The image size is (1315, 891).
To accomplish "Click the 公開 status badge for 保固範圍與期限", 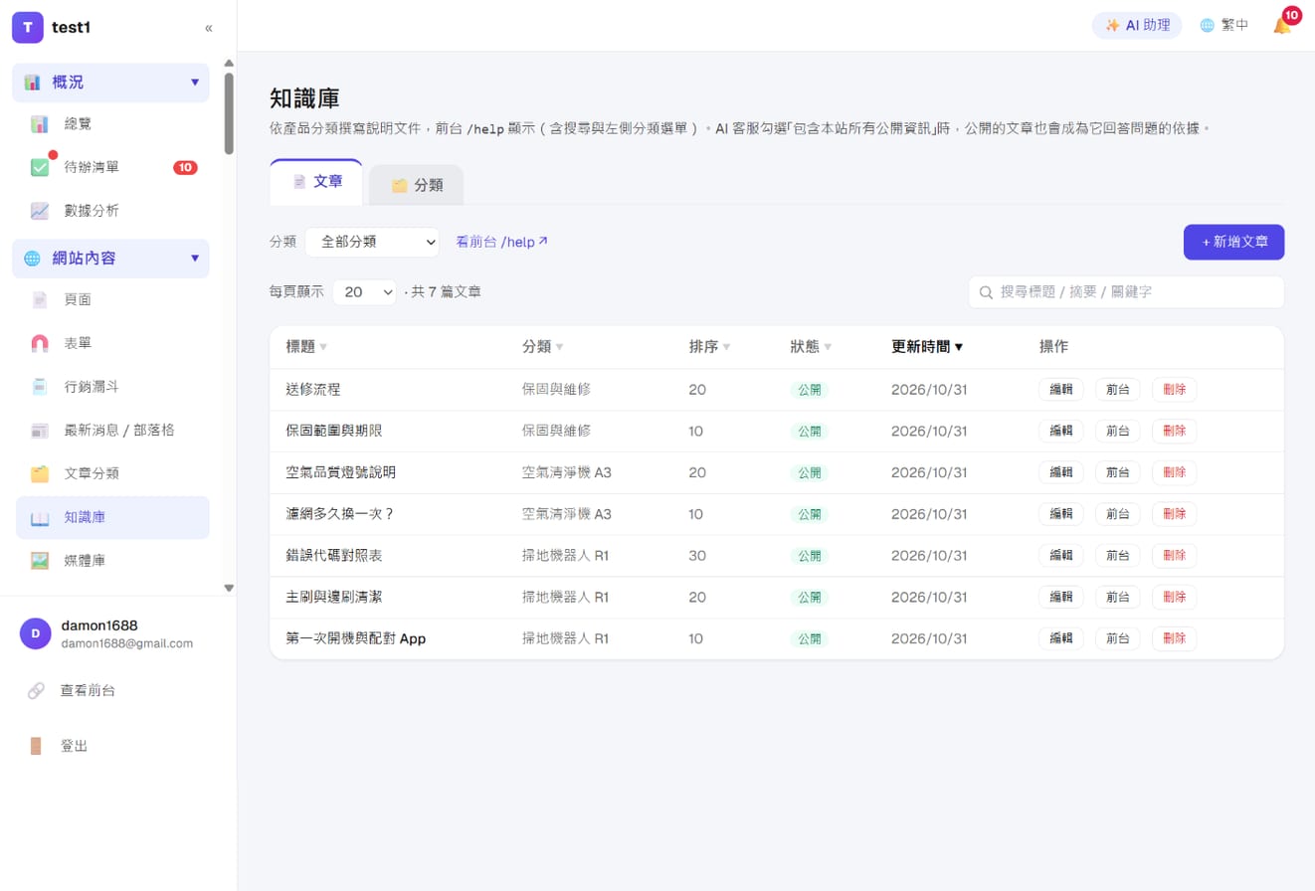I will coord(809,432).
